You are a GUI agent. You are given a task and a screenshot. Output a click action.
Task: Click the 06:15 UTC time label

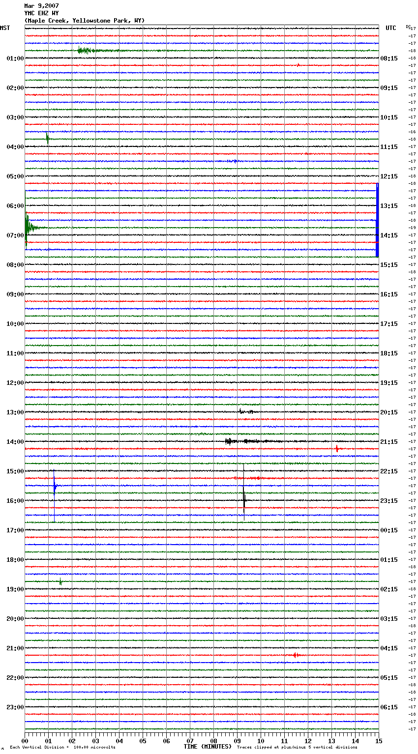click(389, 707)
